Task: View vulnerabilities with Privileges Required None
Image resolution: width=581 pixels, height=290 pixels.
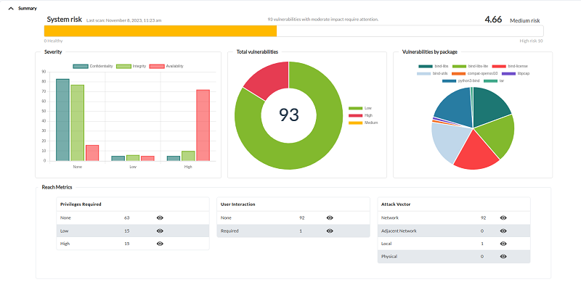Action: pyautogui.click(x=160, y=218)
